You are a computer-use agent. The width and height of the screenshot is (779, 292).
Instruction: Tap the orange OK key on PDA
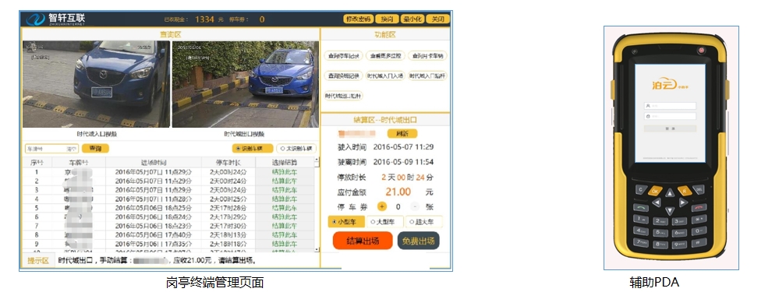coord(655,191)
